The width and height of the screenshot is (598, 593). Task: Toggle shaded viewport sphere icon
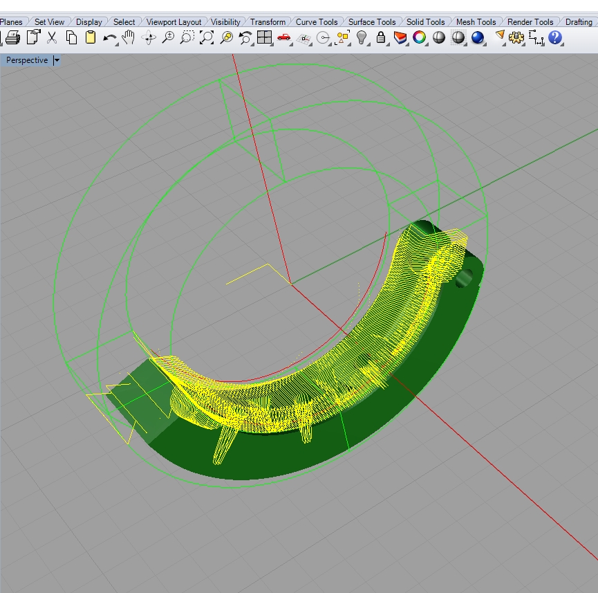click(x=438, y=38)
